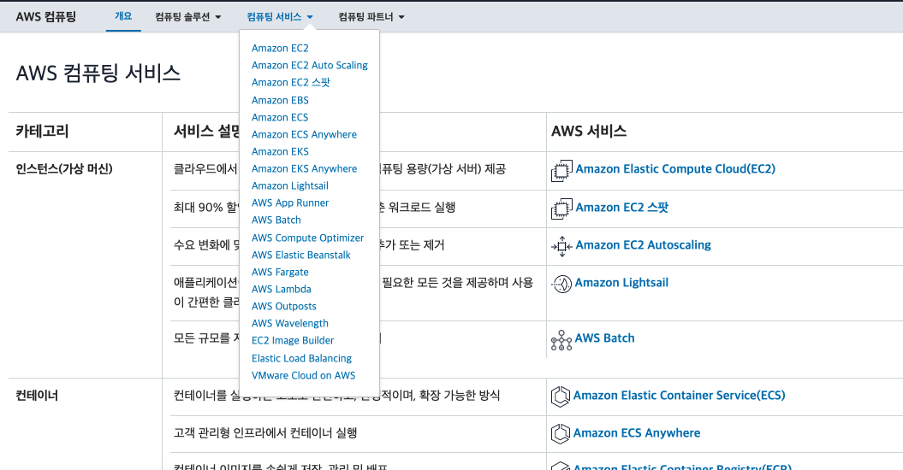Select AWS App Runner menu item

coord(290,203)
